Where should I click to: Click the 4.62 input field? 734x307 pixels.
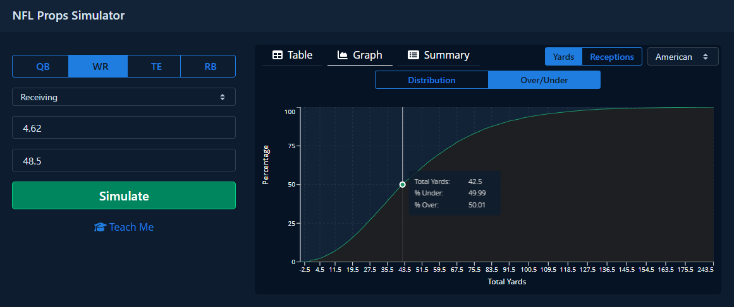pos(124,127)
